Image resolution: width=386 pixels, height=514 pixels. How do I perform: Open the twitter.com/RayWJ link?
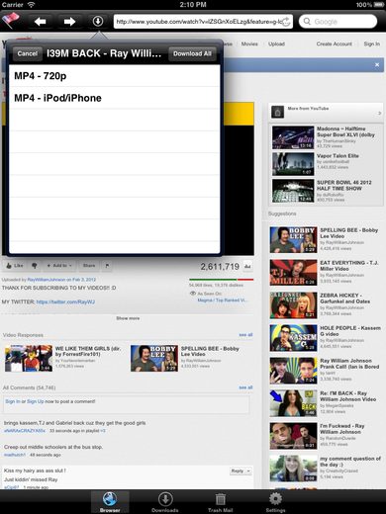pos(65,301)
